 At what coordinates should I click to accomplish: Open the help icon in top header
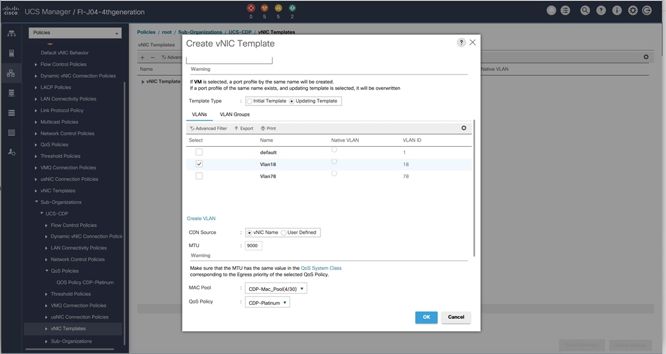point(601,11)
